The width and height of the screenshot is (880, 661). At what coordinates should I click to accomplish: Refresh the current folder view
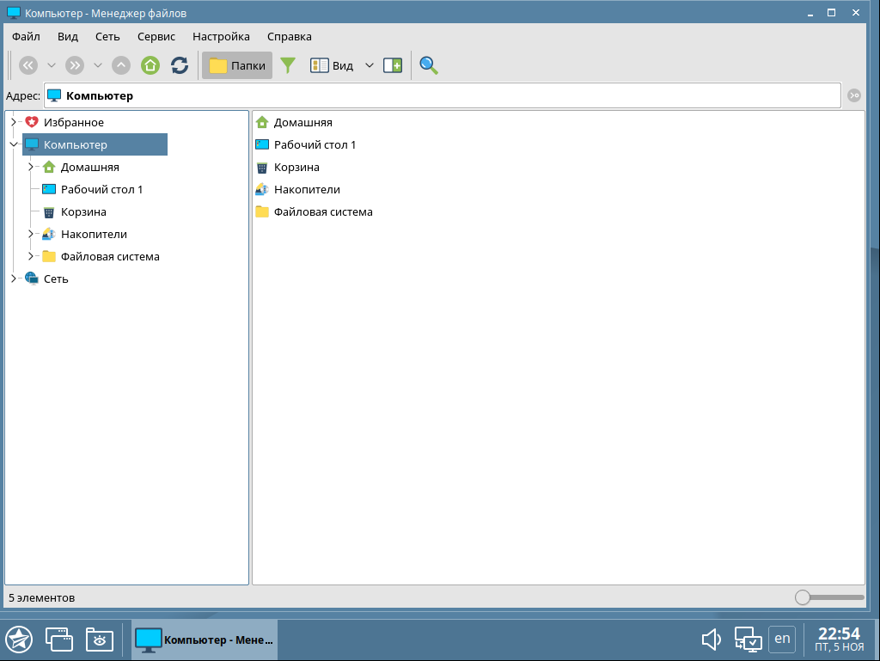coord(179,65)
